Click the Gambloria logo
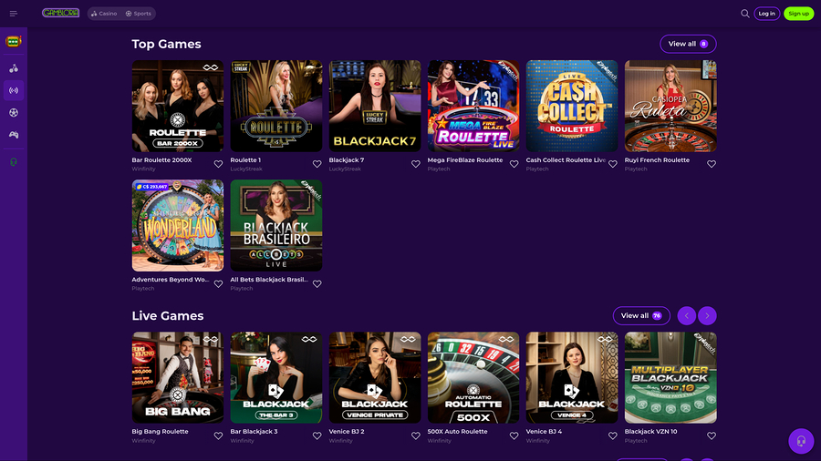The height and width of the screenshot is (461, 821). coord(61,13)
